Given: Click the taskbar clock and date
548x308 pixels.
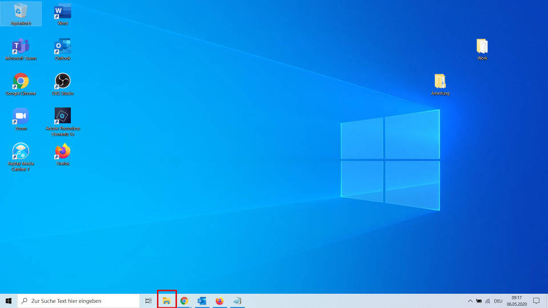Looking at the screenshot, I should [515, 301].
